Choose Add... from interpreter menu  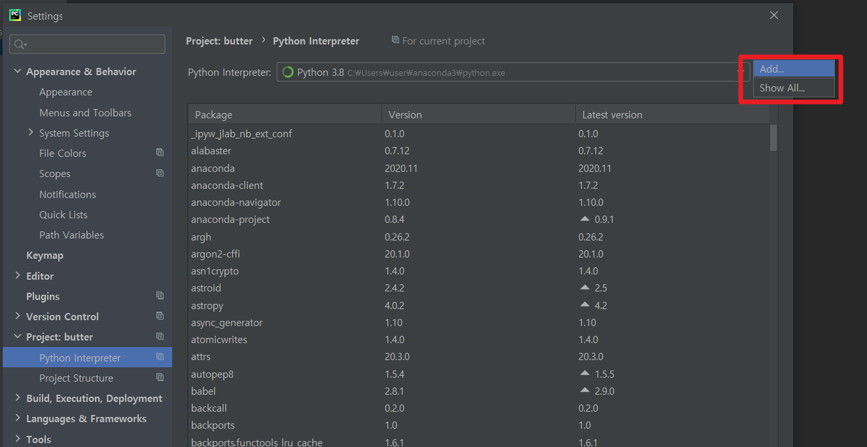[x=794, y=69]
